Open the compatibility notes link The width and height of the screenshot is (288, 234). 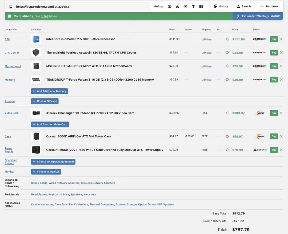click(45, 16)
